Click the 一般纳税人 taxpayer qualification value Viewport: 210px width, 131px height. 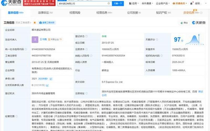(108, 62)
